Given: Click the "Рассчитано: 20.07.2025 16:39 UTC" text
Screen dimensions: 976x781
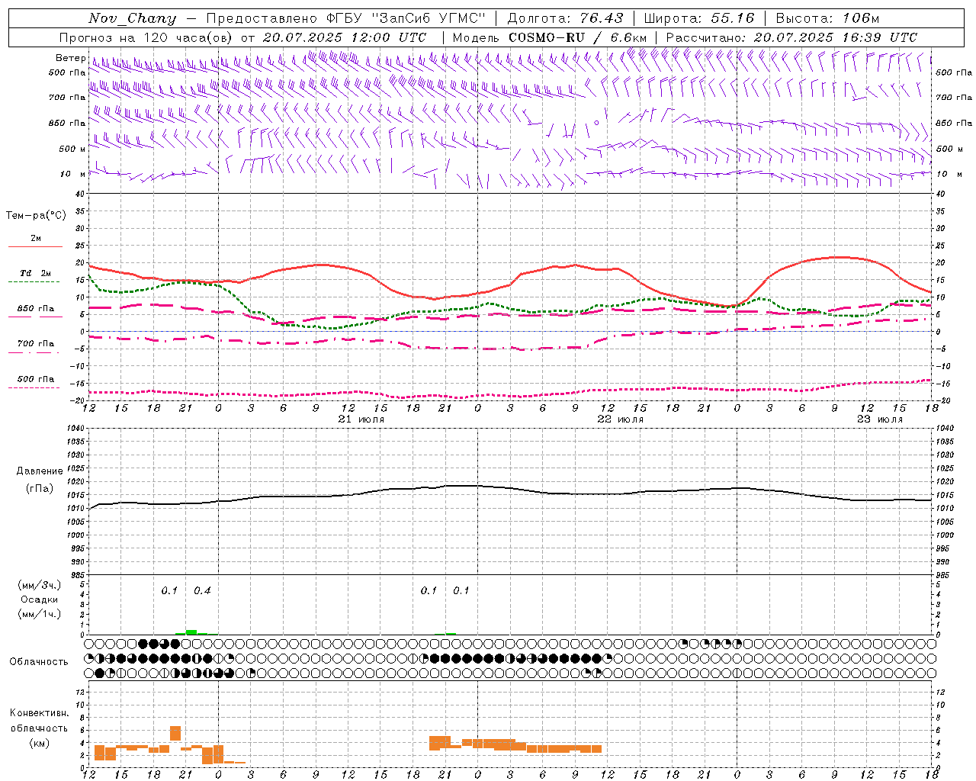Looking at the screenshot, I should 791,37.
